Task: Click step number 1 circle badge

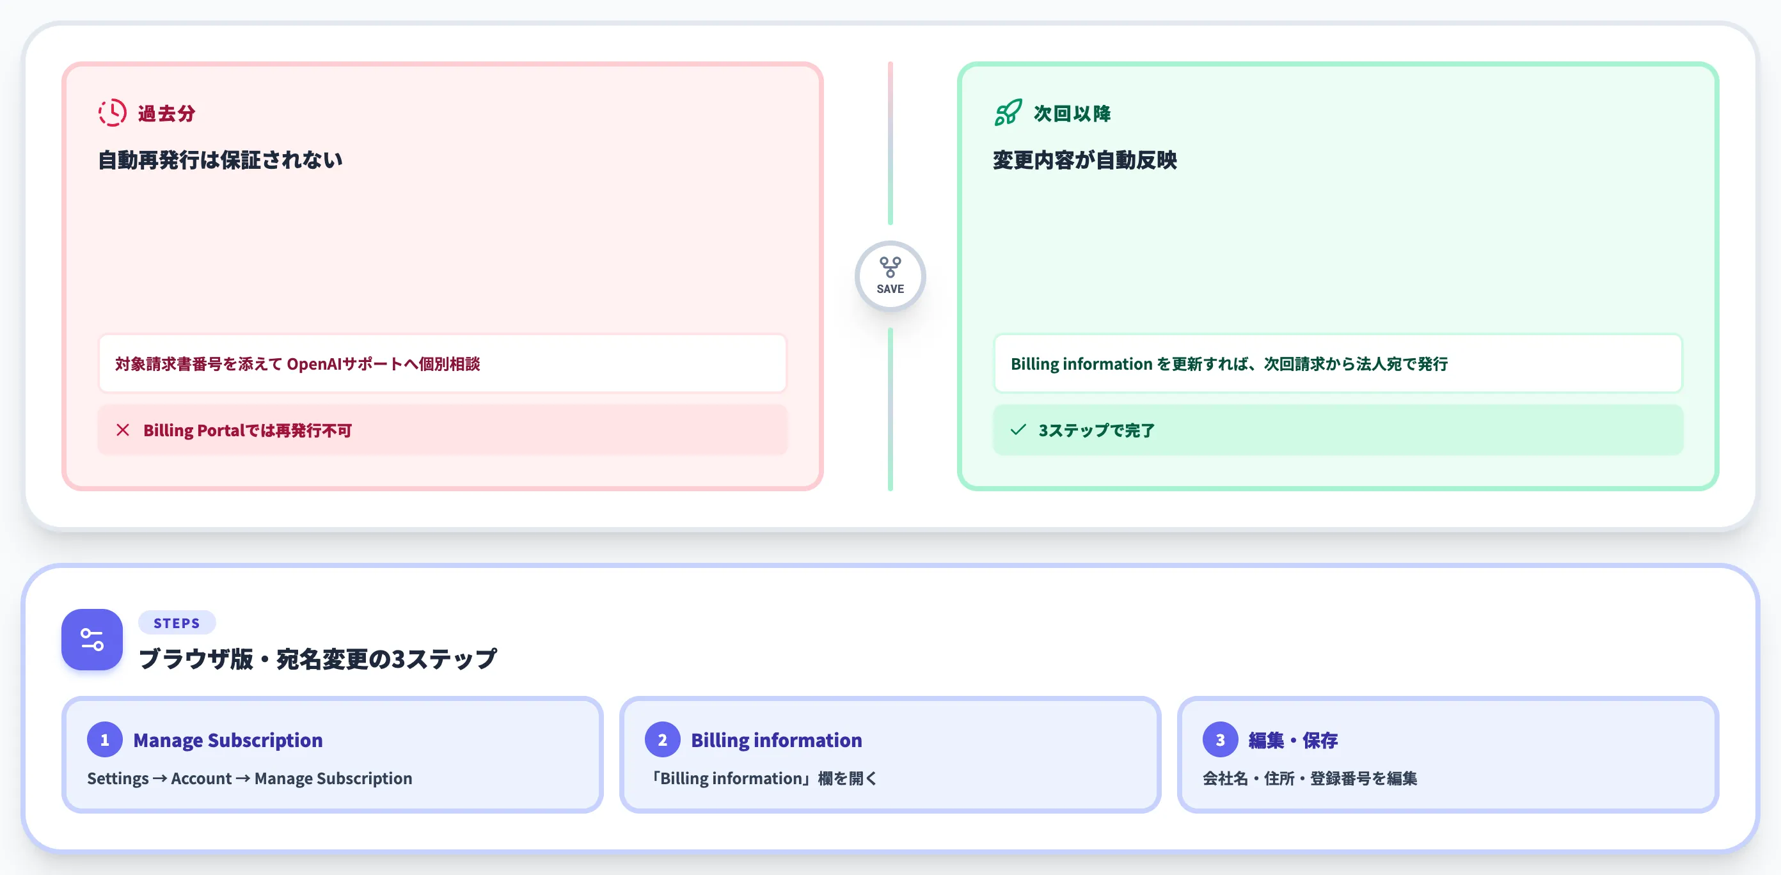Action: pos(105,739)
